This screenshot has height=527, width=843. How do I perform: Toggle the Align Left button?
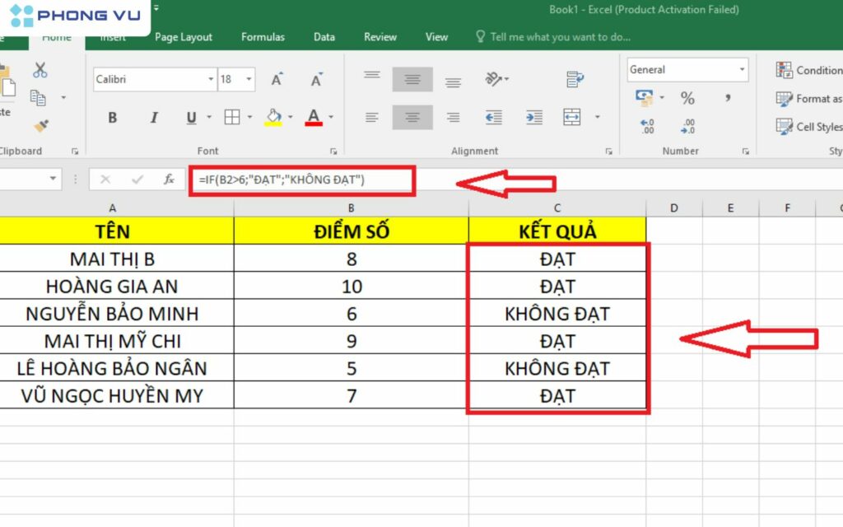(x=372, y=118)
